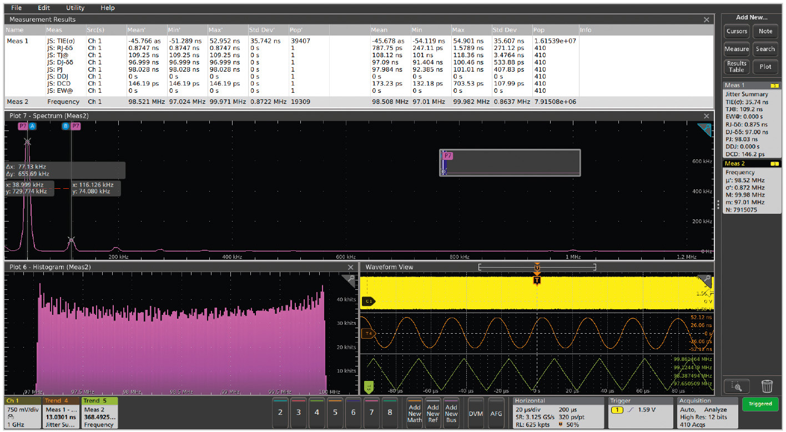Click the DVM button
The image size is (786, 432).
pyautogui.click(x=476, y=411)
